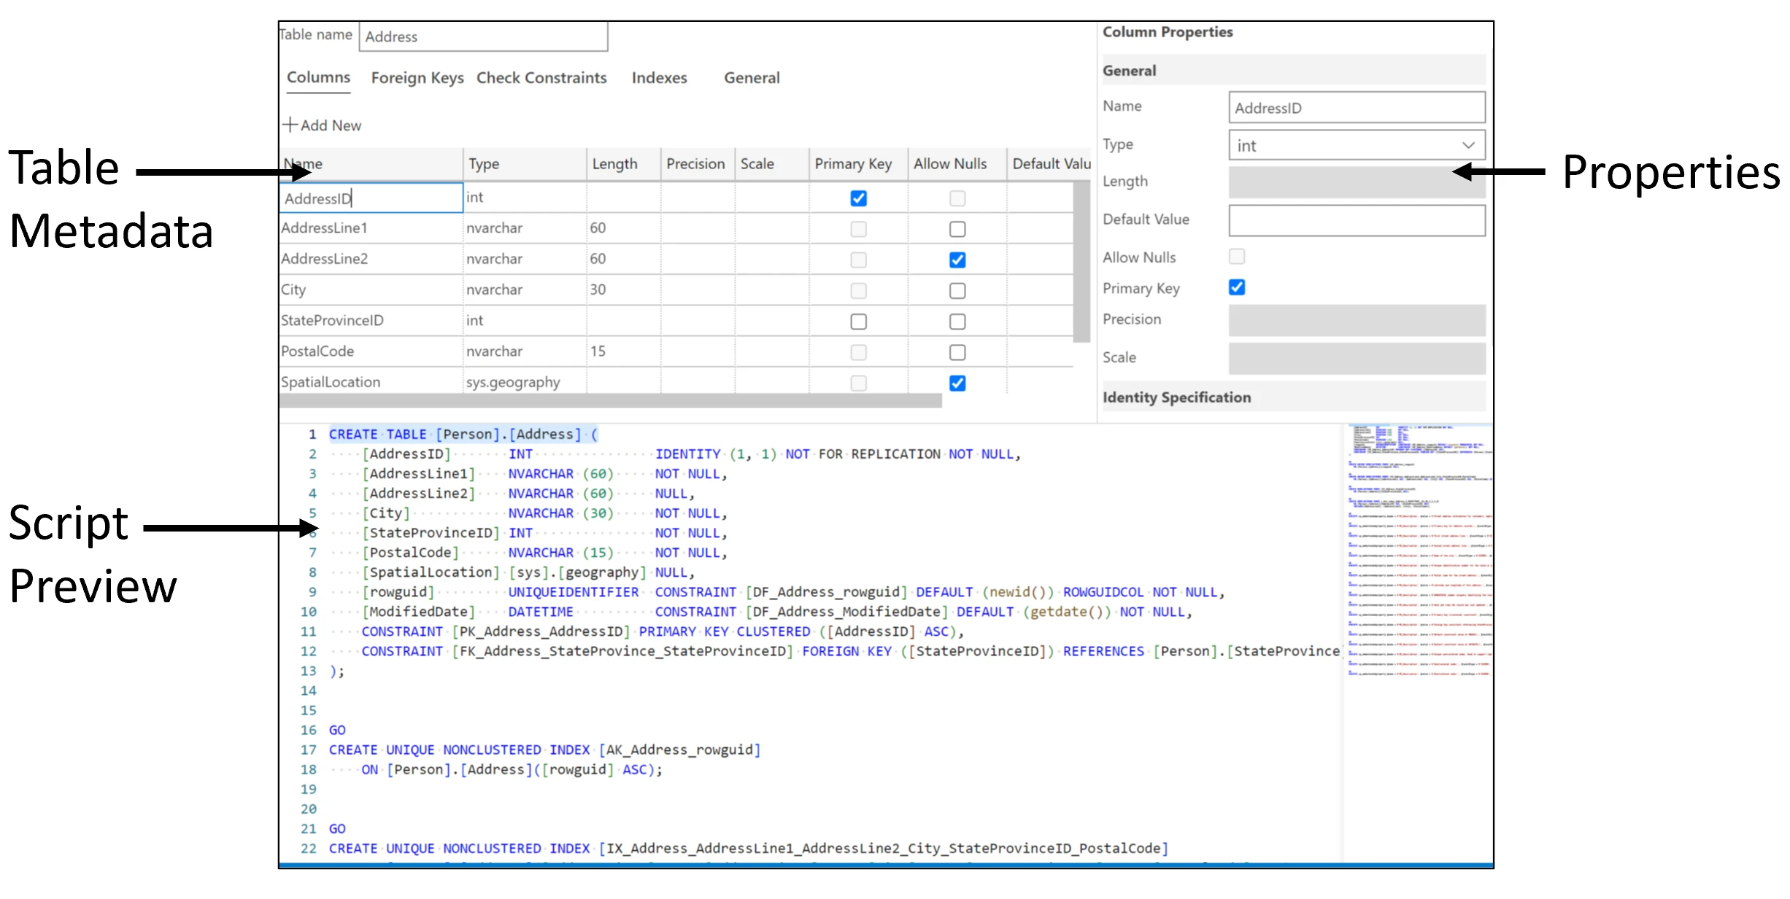This screenshot has width=1790, height=899.
Task: Uncheck Allow Nulls for AddressLine2
Action: pyautogui.click(x=957, y=260)
